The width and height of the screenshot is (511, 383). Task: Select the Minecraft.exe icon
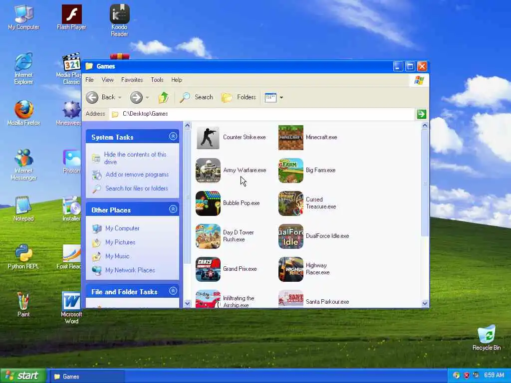(291, 138)
